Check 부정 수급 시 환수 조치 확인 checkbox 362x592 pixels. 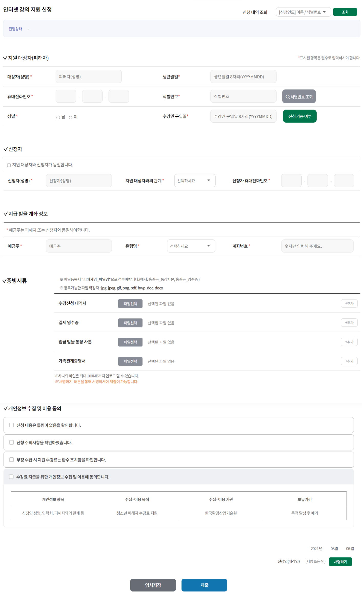click(12, 460)
